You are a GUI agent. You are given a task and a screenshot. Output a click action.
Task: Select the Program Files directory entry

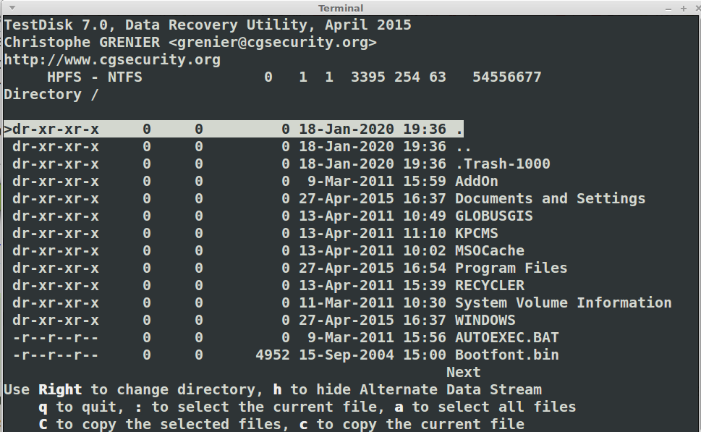289,268
